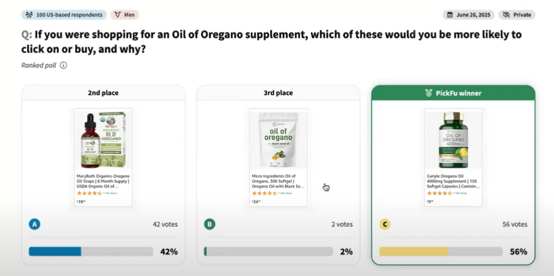
Task: Click the Men audience tag
Action: [125, 15]
